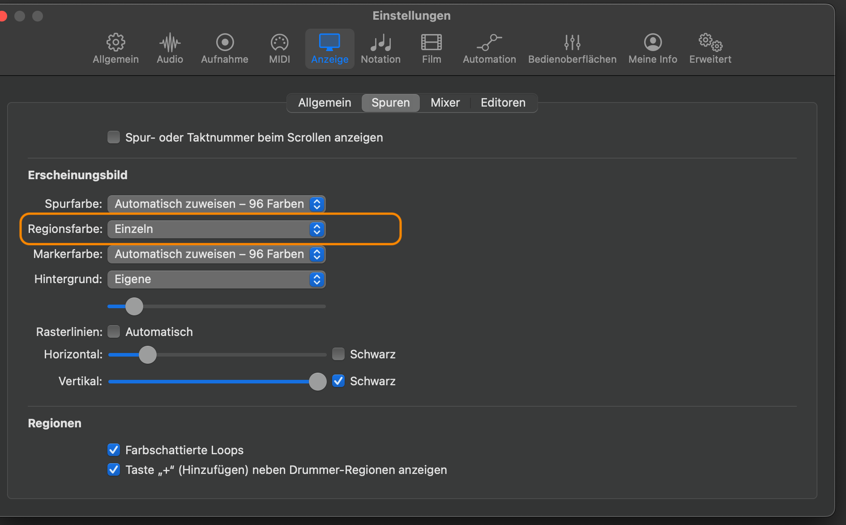Open the MIDI settings pane
This screenshot has width=846, height=525.
[x=279, y=48]
